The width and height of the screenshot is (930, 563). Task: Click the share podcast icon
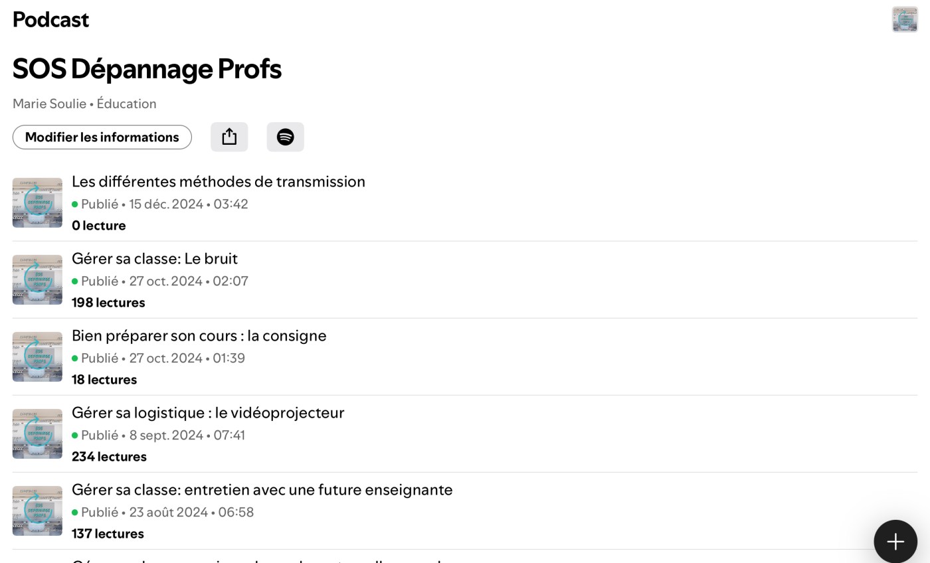229,137
